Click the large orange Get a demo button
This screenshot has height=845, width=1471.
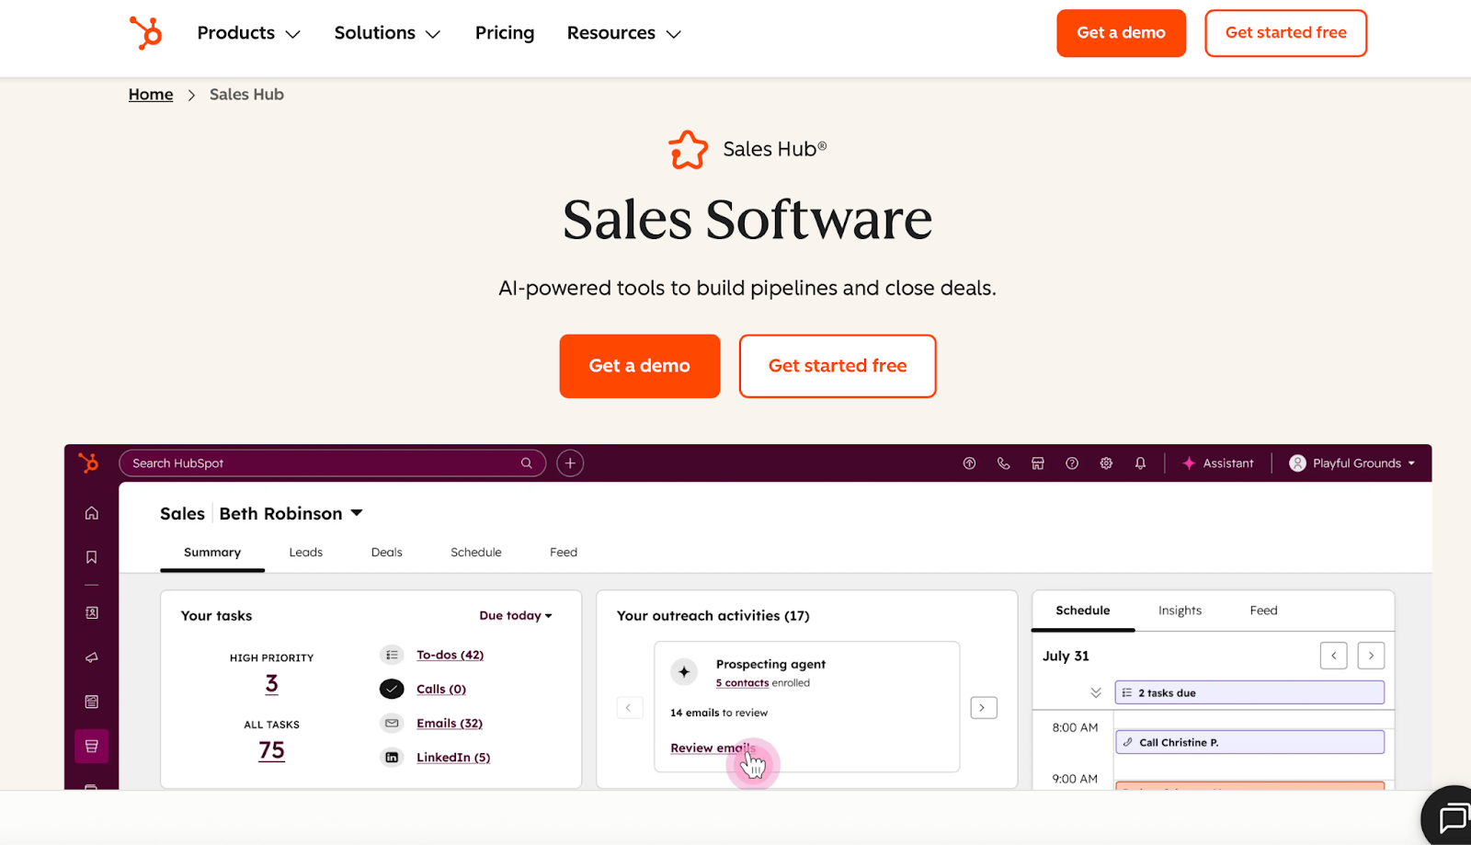pos(639,366)
